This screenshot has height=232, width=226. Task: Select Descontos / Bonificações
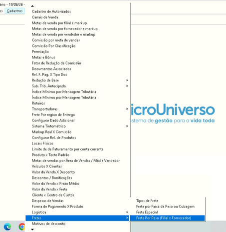(x=77, y=178)
